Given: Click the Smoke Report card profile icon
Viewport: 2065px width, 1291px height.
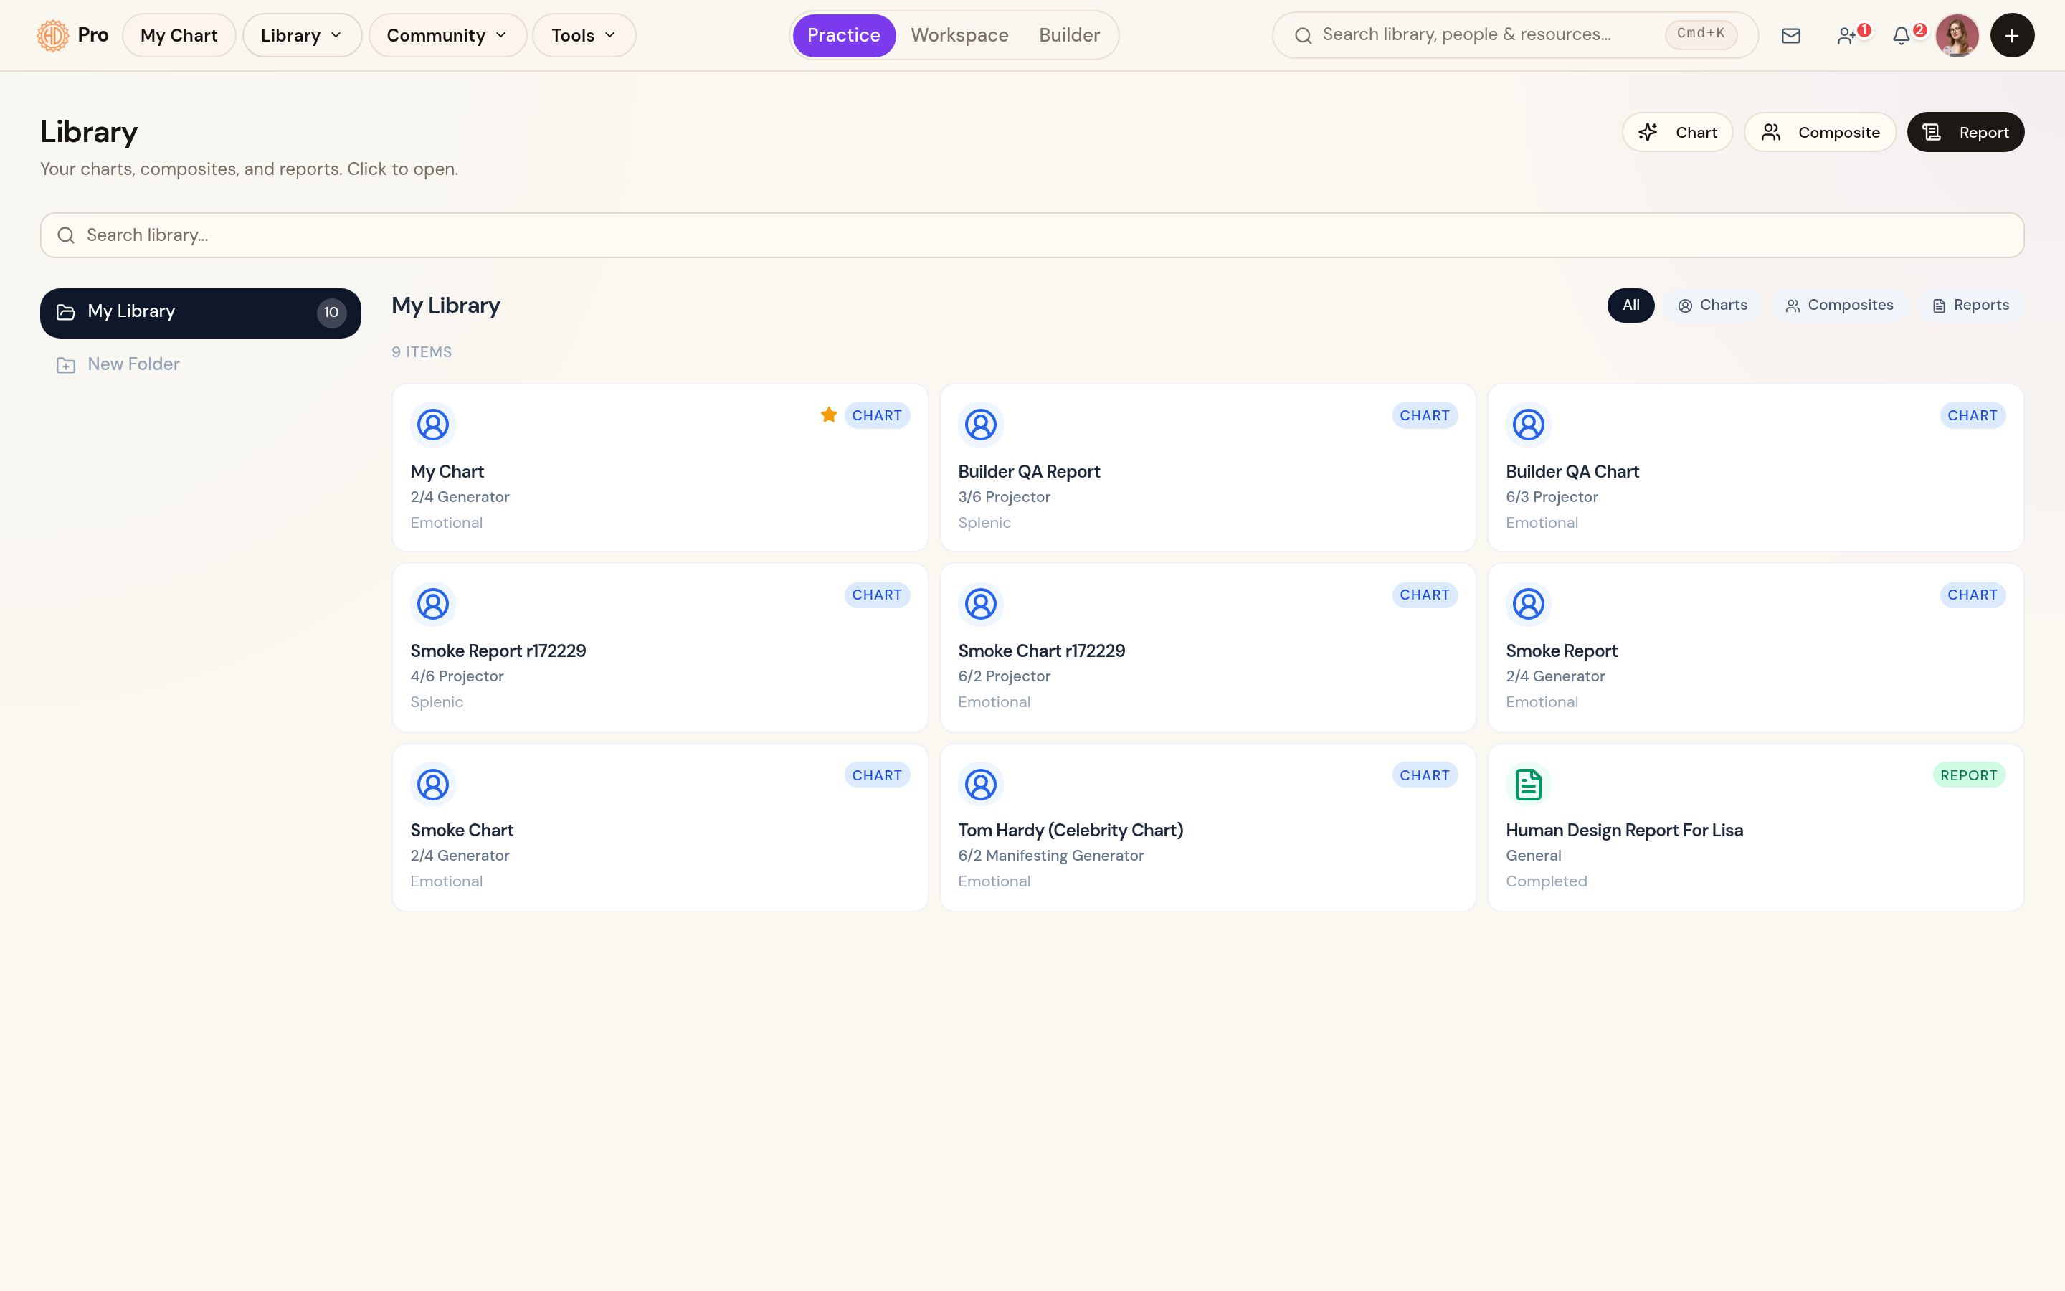Looking at the screenshot, I should tap(1528, 604).
